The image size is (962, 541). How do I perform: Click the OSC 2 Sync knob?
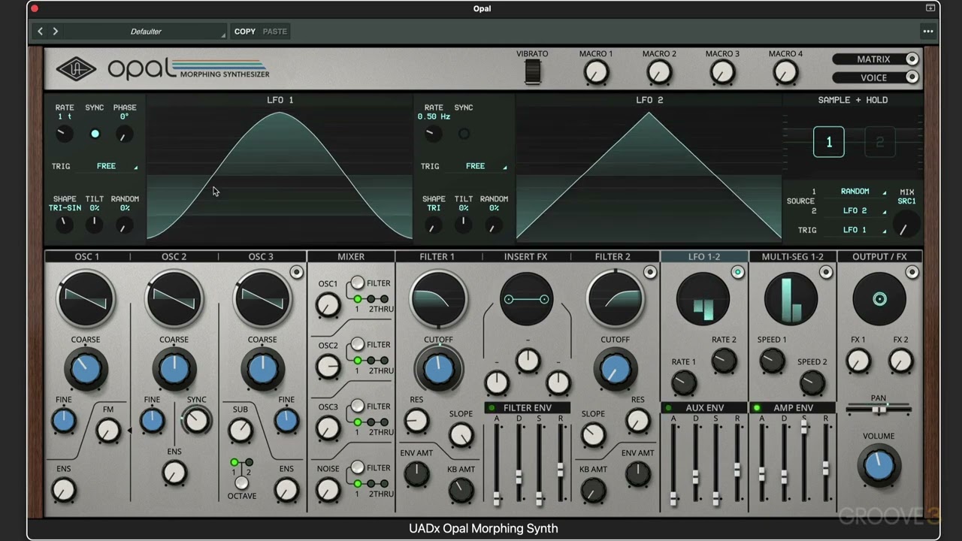(x=196, y=421)
